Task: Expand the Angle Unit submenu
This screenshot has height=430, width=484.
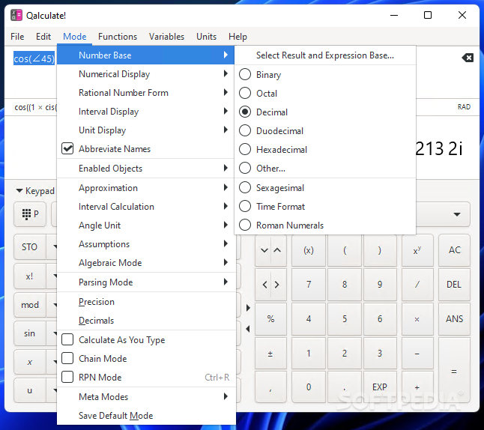Action: tap(145, 225)
